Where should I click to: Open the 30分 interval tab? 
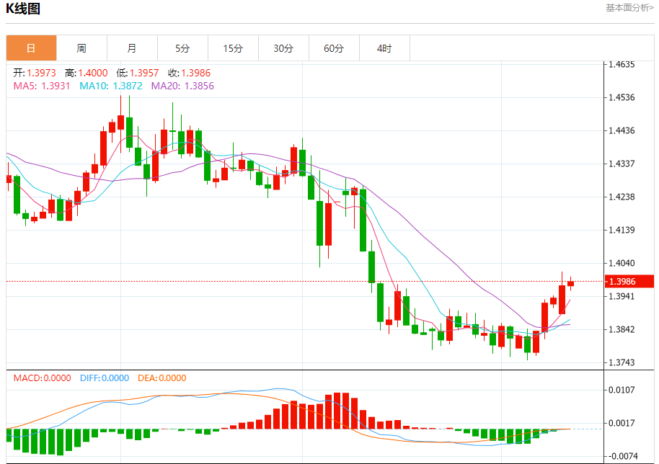click(283, 48)
